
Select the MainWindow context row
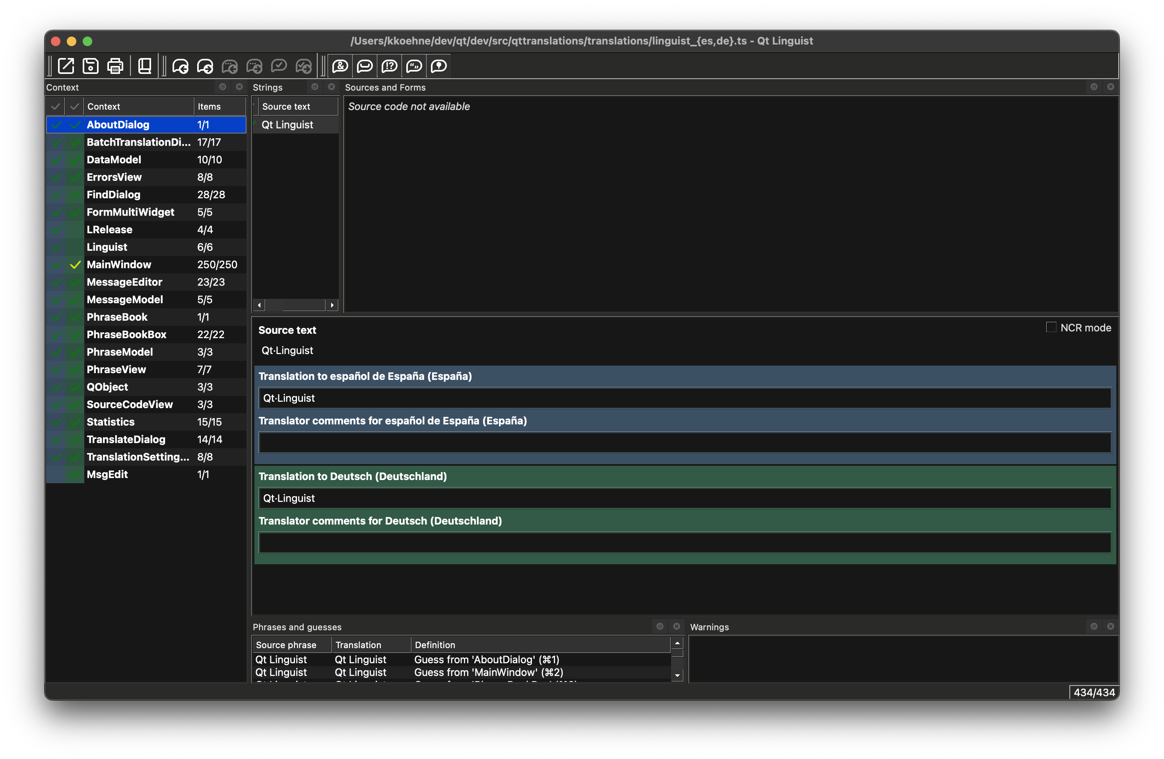[x=146, y=265]
